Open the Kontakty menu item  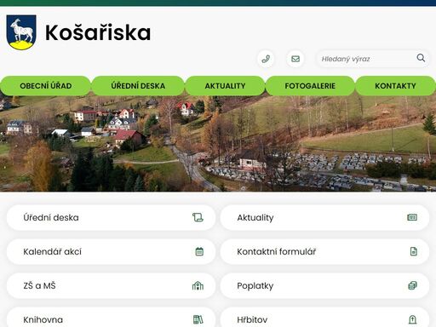coord(395,86)
